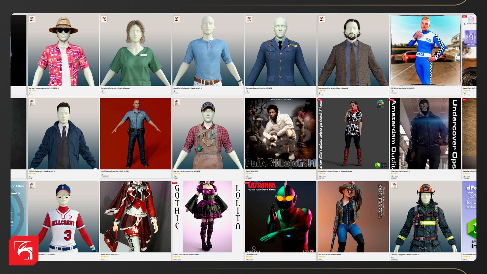Open the Ultraman outfit thumbnail
This screenshot has height=274, width=487.
[x=281, y=217]
